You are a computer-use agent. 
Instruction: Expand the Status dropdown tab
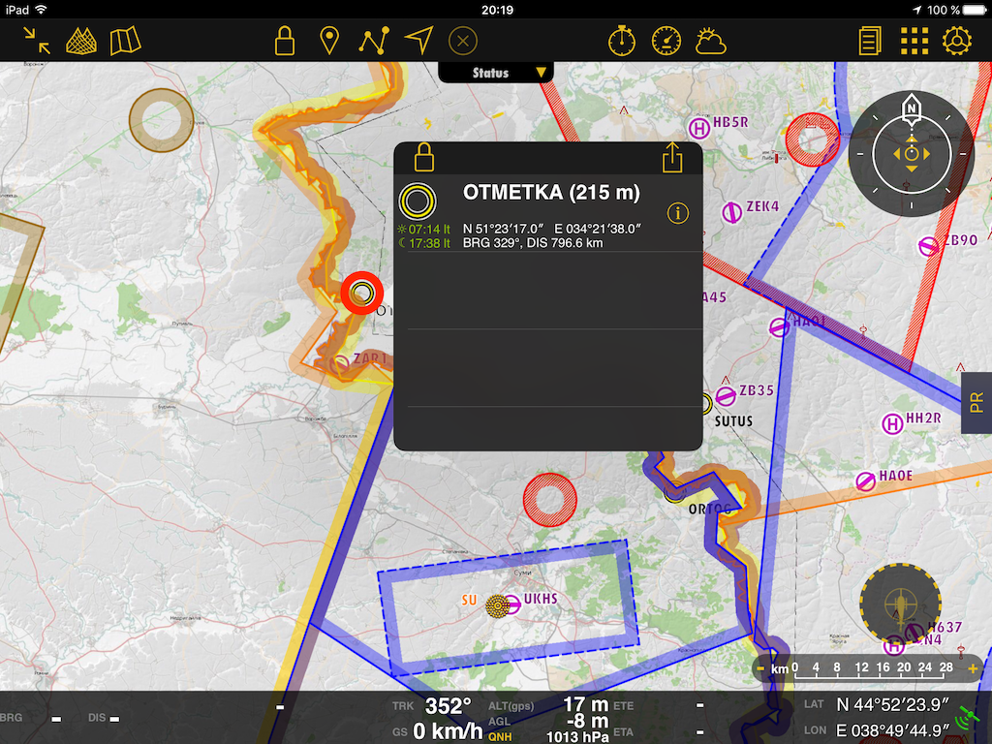[x=497, y=73]
